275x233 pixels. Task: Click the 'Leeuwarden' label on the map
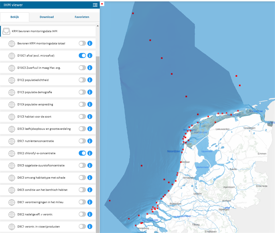tap(222, 129)
